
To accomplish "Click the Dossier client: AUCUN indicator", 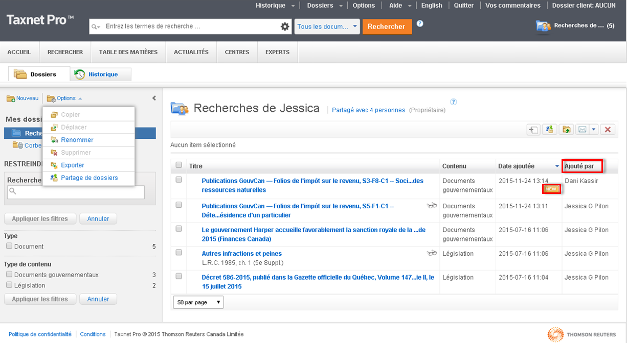I will click(584, 6).
